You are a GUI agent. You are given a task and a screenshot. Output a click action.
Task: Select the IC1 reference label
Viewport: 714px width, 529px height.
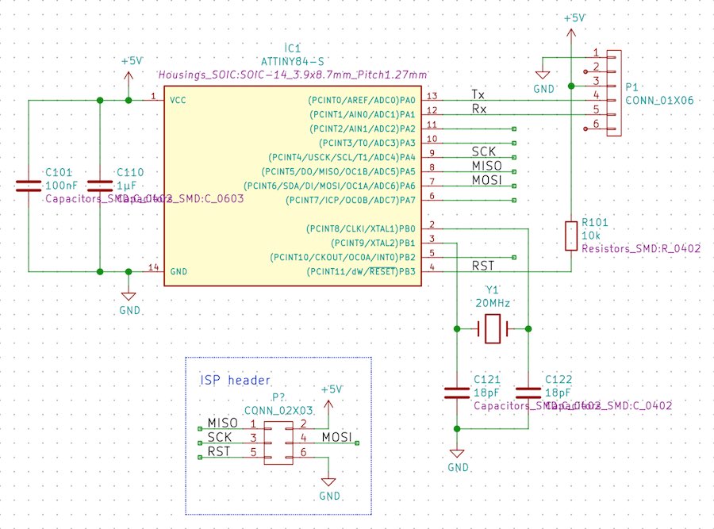tap(292, 48)
